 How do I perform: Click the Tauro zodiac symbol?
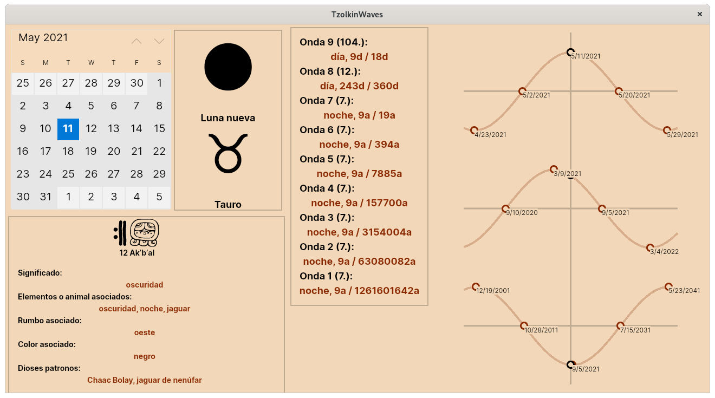[228, 153]
